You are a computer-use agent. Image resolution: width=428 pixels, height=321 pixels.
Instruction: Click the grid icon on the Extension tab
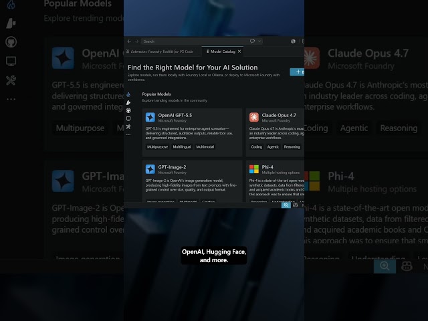(127, 51)
